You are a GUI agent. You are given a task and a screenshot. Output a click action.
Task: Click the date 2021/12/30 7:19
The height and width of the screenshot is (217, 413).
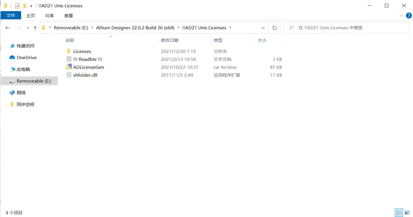click(178, 51)
